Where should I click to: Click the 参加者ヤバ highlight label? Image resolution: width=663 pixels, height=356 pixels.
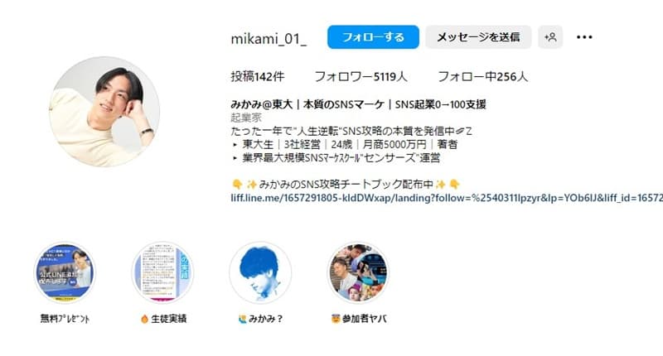359,319
